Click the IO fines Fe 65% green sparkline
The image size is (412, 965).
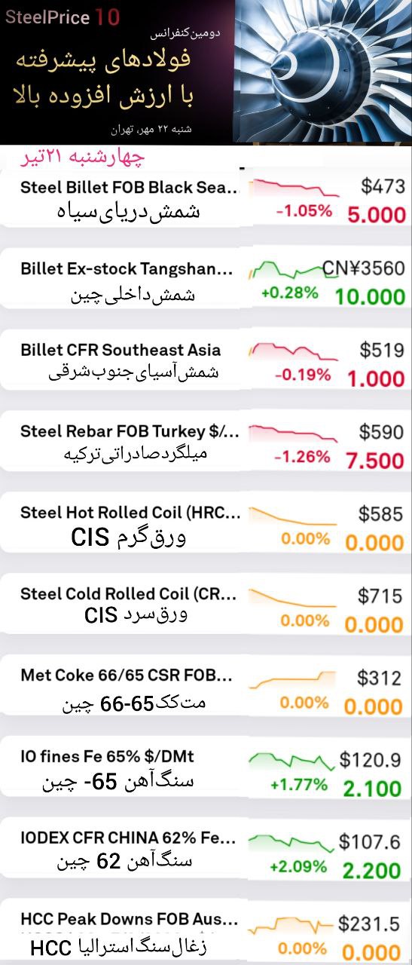click(x=291, y=760)
